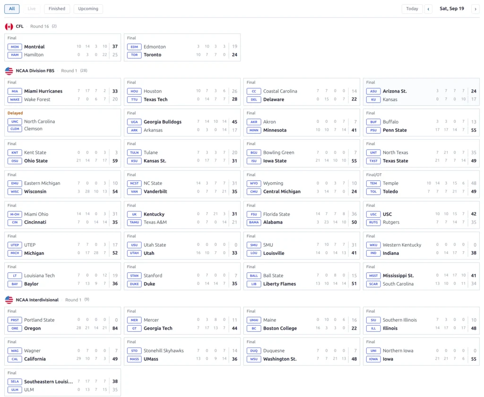Show Upcoming games tab
This screenshot has height=397, width=484.
coord(88,8)
